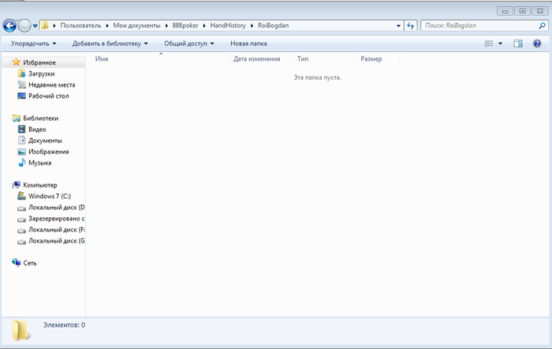This screenshot has width=552, height=349.
Task: Open Локальный диск (G drive
Action: [56, 241]
